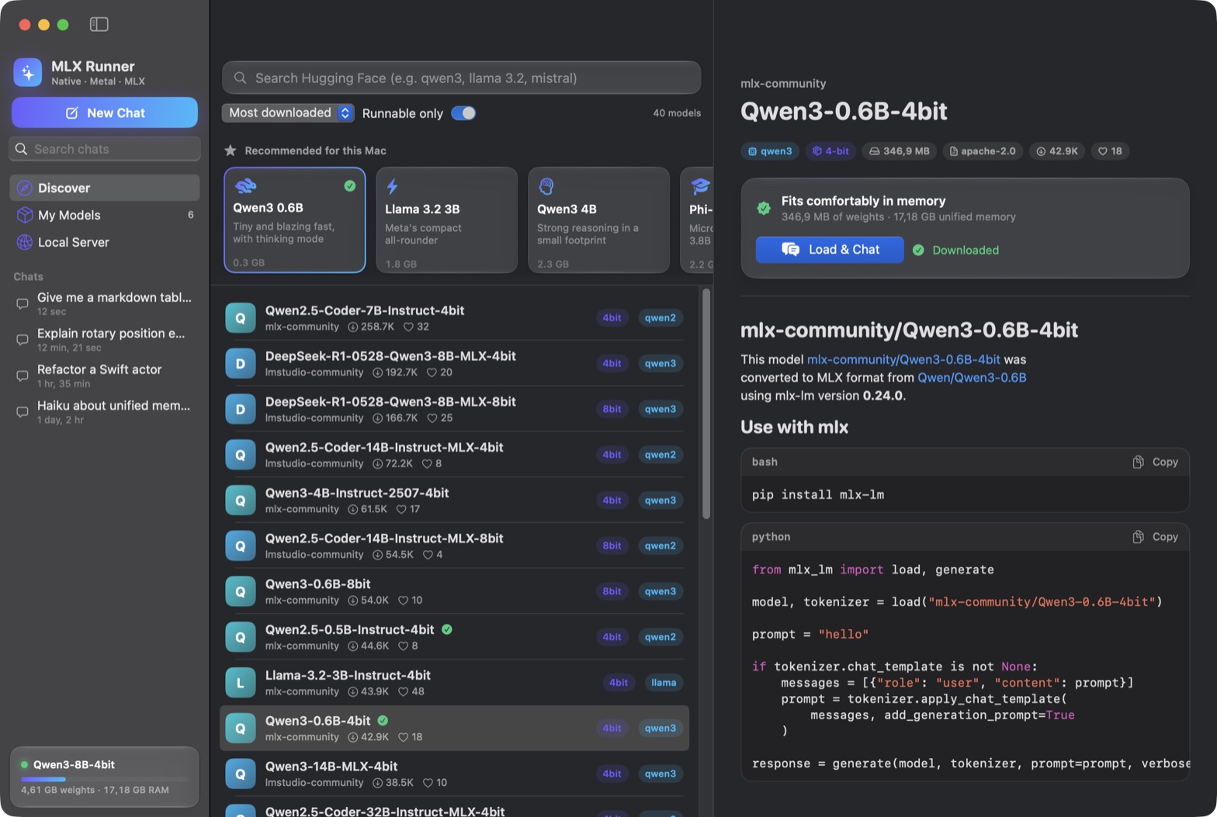Click the chat bubble icon for Refactor a Swift actor

23,376
